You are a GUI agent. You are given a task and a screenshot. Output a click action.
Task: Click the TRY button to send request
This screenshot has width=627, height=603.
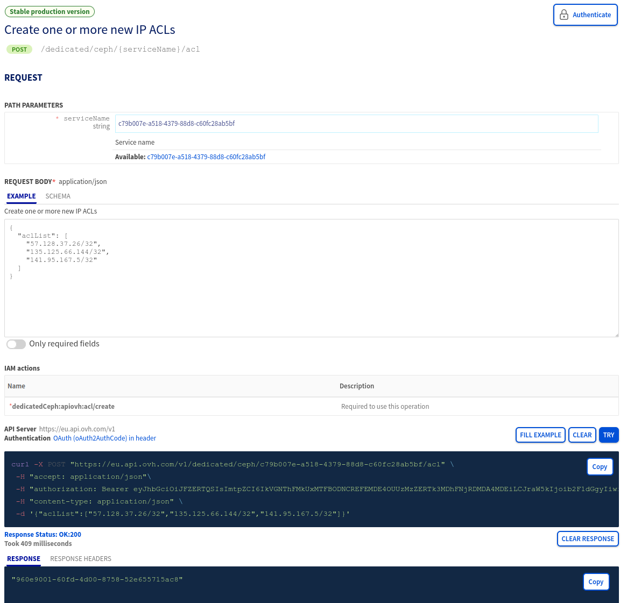click(x=609, y=435)
